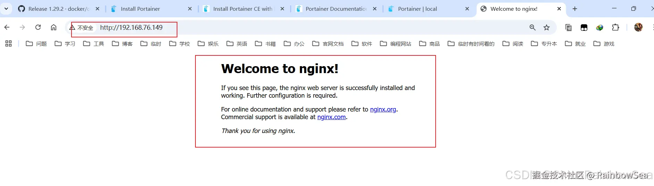Close the Install Portainer tab
654x186 pixels.
(190, 9)
